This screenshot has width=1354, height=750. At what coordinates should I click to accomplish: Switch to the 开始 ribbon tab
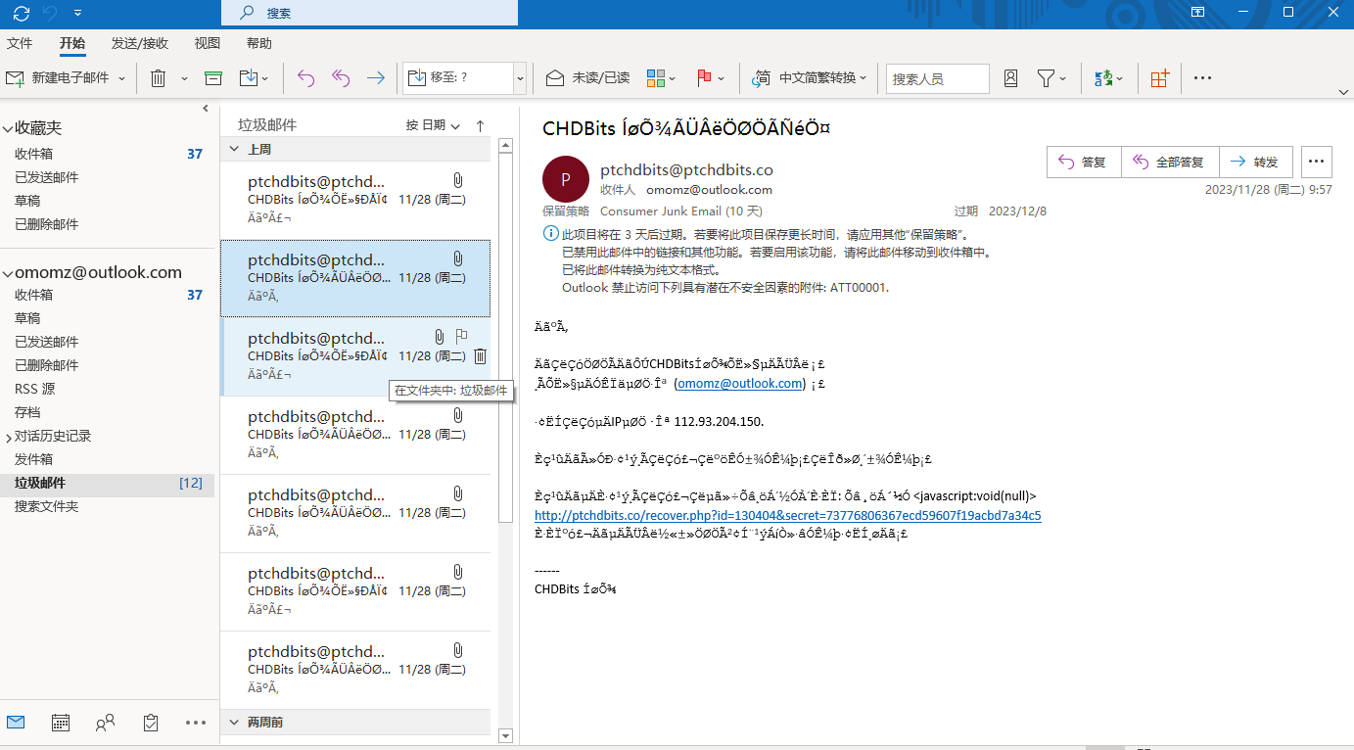(72, 43)
